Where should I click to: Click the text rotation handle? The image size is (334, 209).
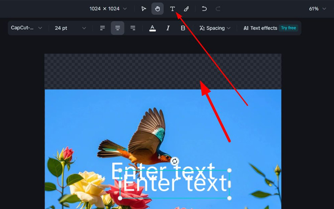[x=175, y=161]
